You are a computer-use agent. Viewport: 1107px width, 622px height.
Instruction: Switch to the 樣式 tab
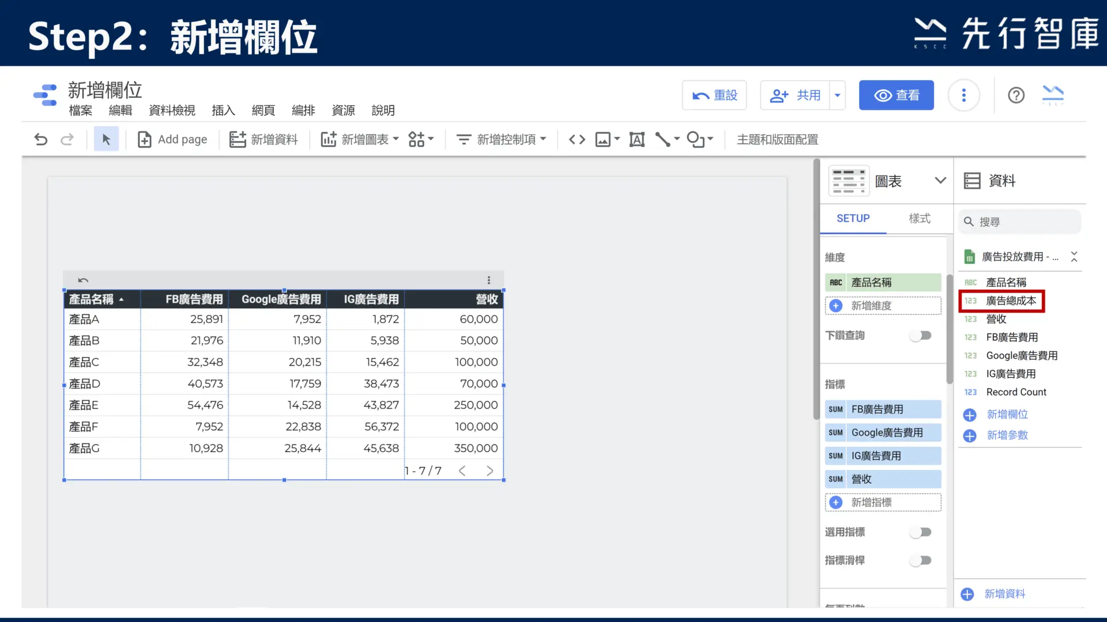coord(920,219)
